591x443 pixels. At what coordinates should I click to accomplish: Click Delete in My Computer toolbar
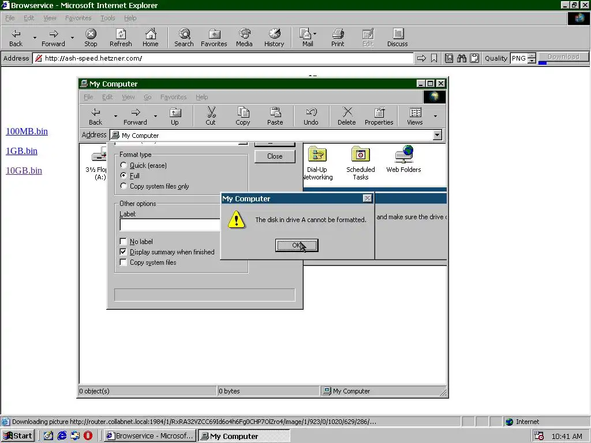pyautogui.click(x=347, y=116)
